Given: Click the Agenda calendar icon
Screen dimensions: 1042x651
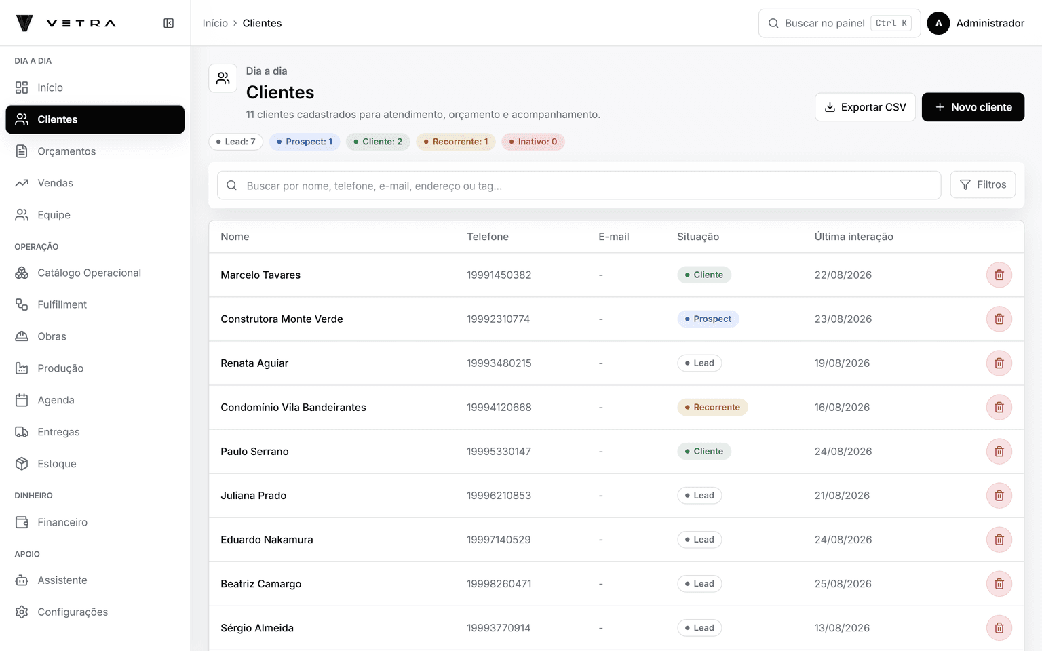Looking at the screenshot, I should 22,400.
